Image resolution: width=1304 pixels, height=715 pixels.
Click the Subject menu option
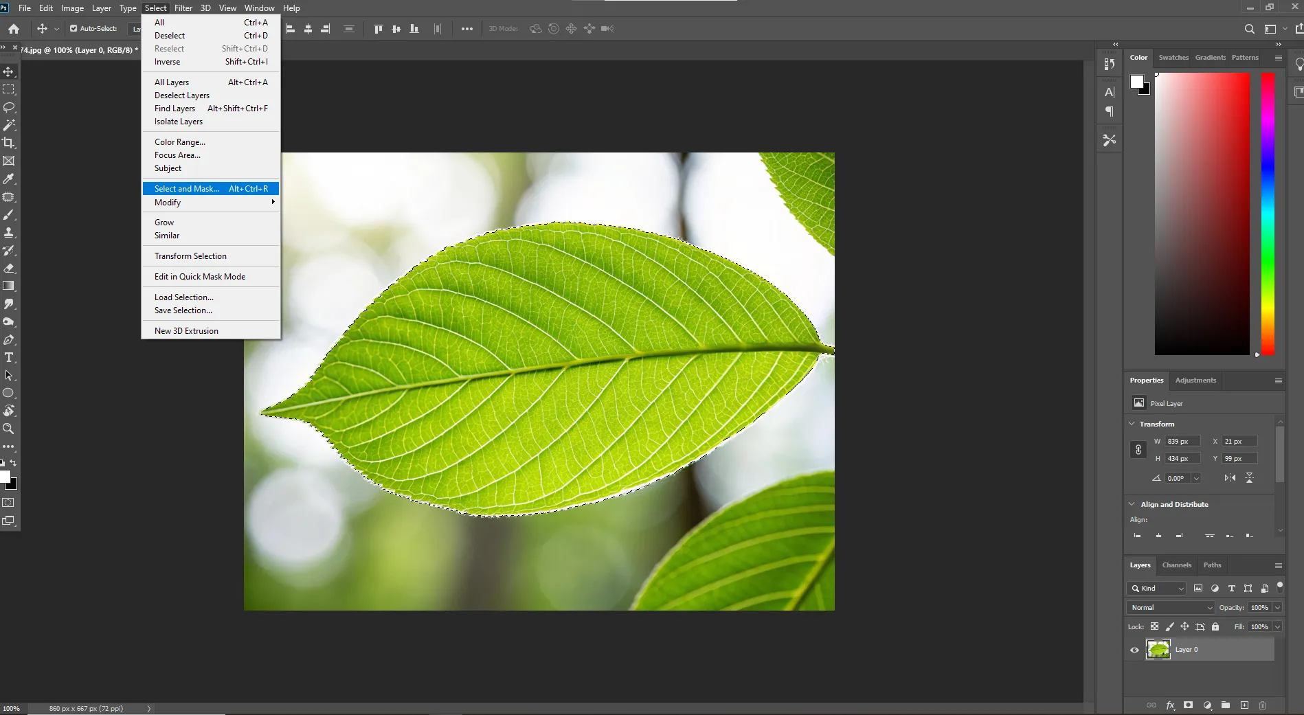168,168
